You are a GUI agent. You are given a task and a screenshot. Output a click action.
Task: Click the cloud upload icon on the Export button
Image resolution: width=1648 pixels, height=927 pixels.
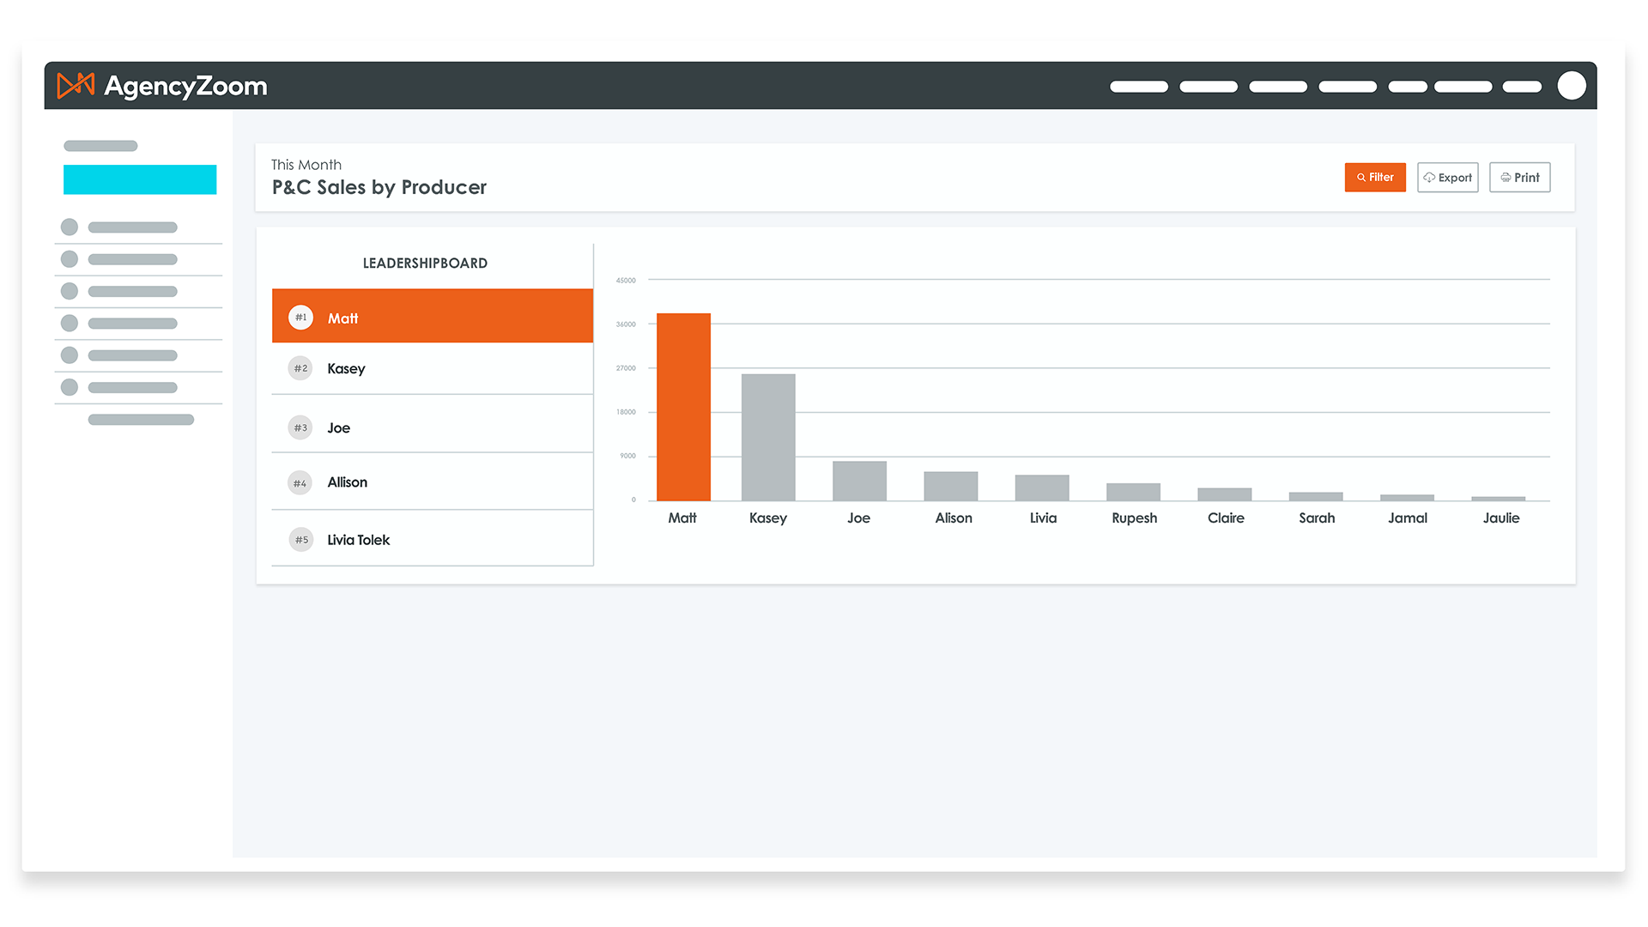tap(1427, 177)
